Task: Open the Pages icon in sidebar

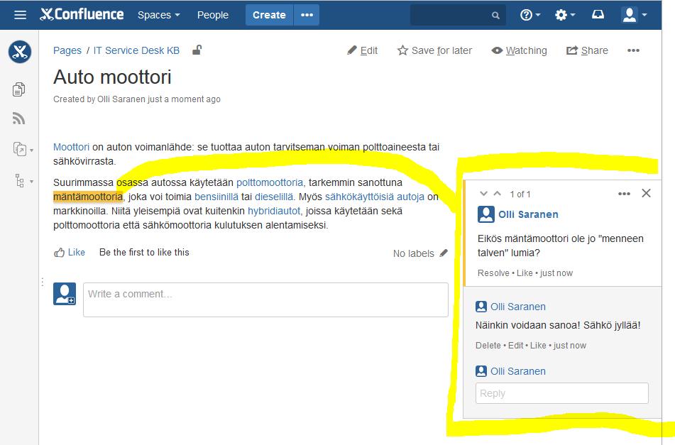Action: 18,89
